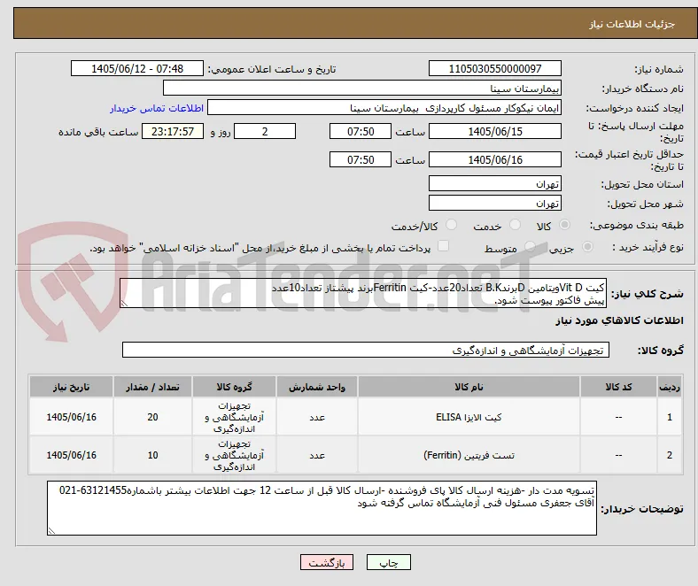Click the تاریخ نیاز column header
698x586 pixels.
(x=71, y=387)
